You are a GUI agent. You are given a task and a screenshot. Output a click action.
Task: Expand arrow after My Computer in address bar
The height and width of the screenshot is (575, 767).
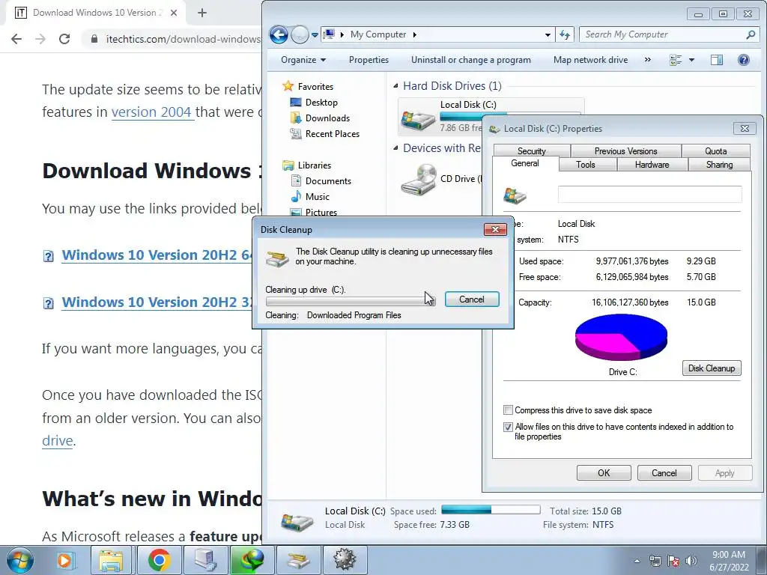pyautogui.click(x=415, y=34)
